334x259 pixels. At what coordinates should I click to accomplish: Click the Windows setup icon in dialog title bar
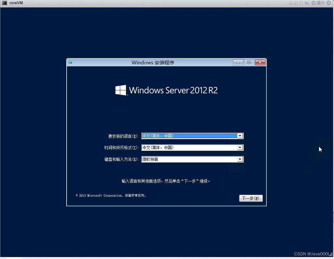tap(70, 62)
